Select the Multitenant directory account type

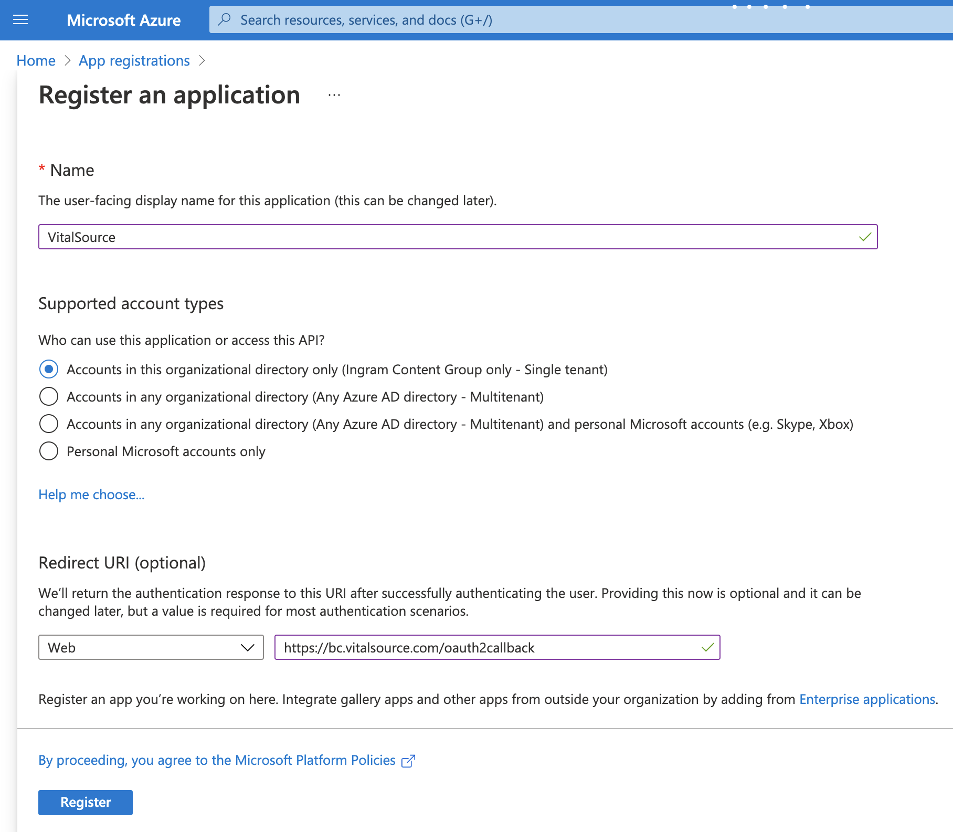pyautogui.click(x=48, y=396)
